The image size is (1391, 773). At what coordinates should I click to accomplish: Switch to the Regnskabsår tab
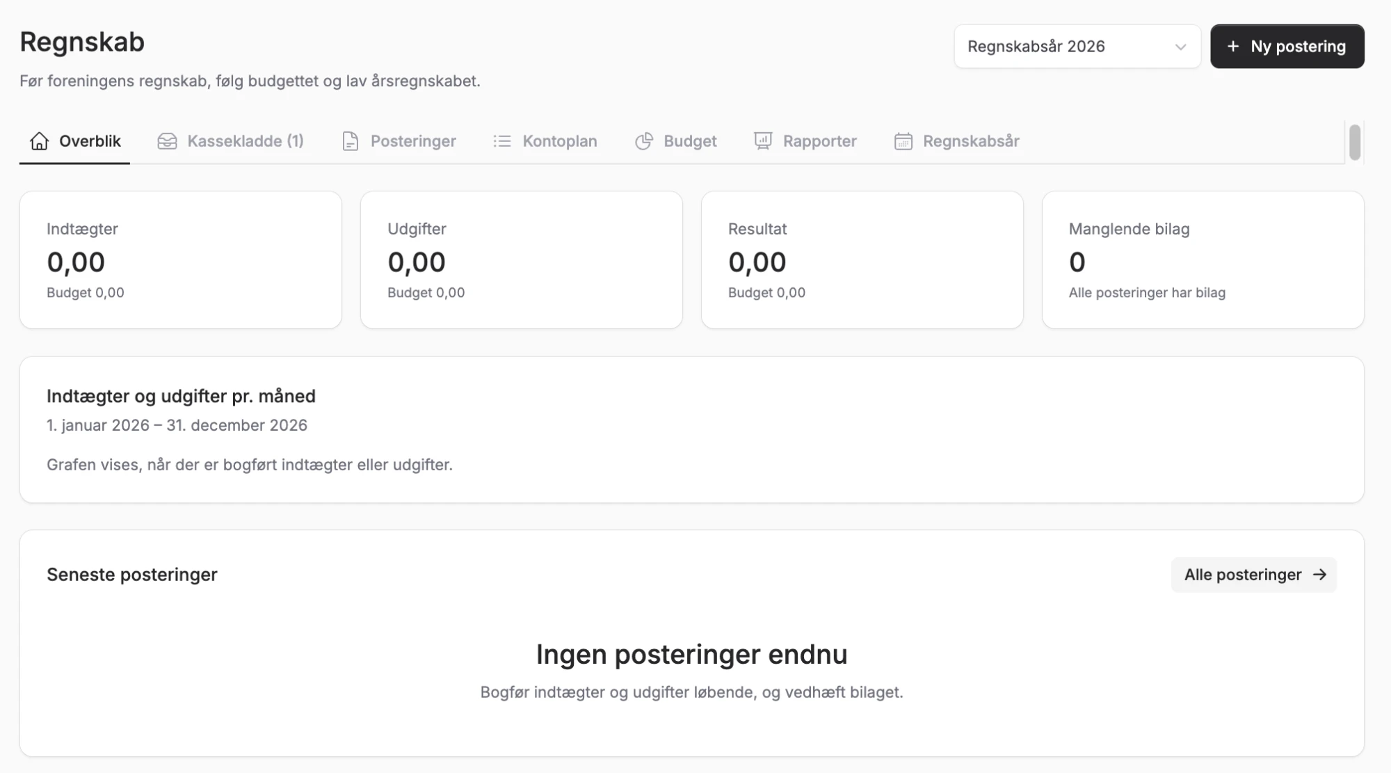(957, 141)
